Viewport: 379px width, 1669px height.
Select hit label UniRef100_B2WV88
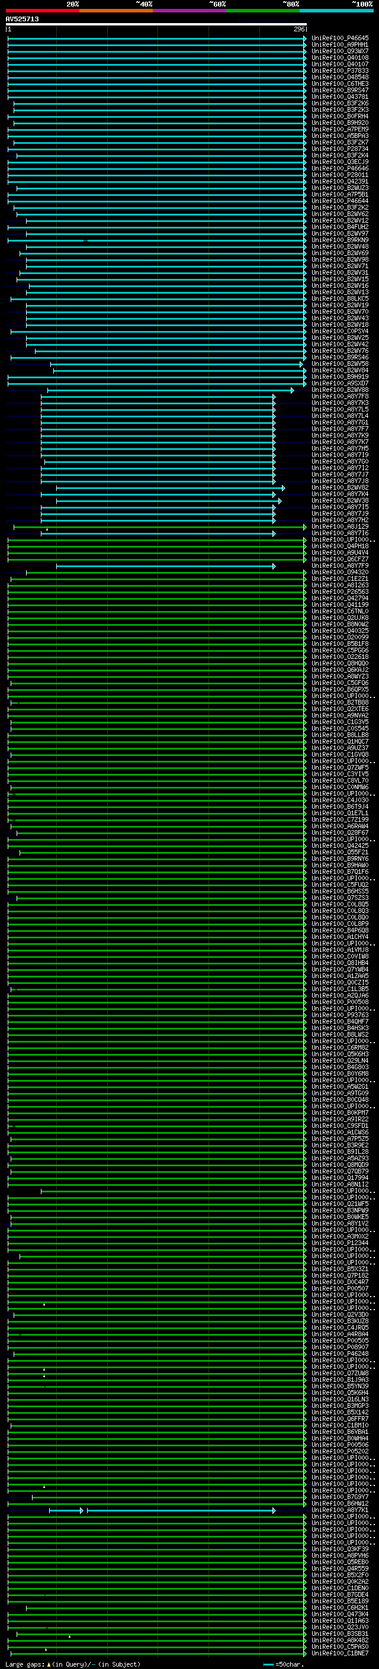tap(340, 390)
